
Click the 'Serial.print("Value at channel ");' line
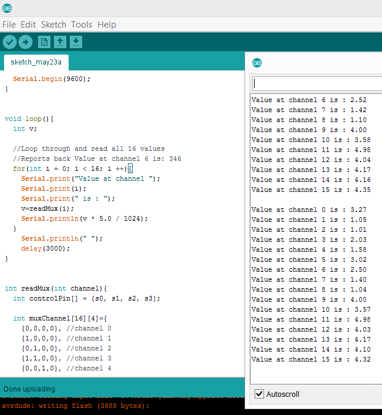coord(91,178)
